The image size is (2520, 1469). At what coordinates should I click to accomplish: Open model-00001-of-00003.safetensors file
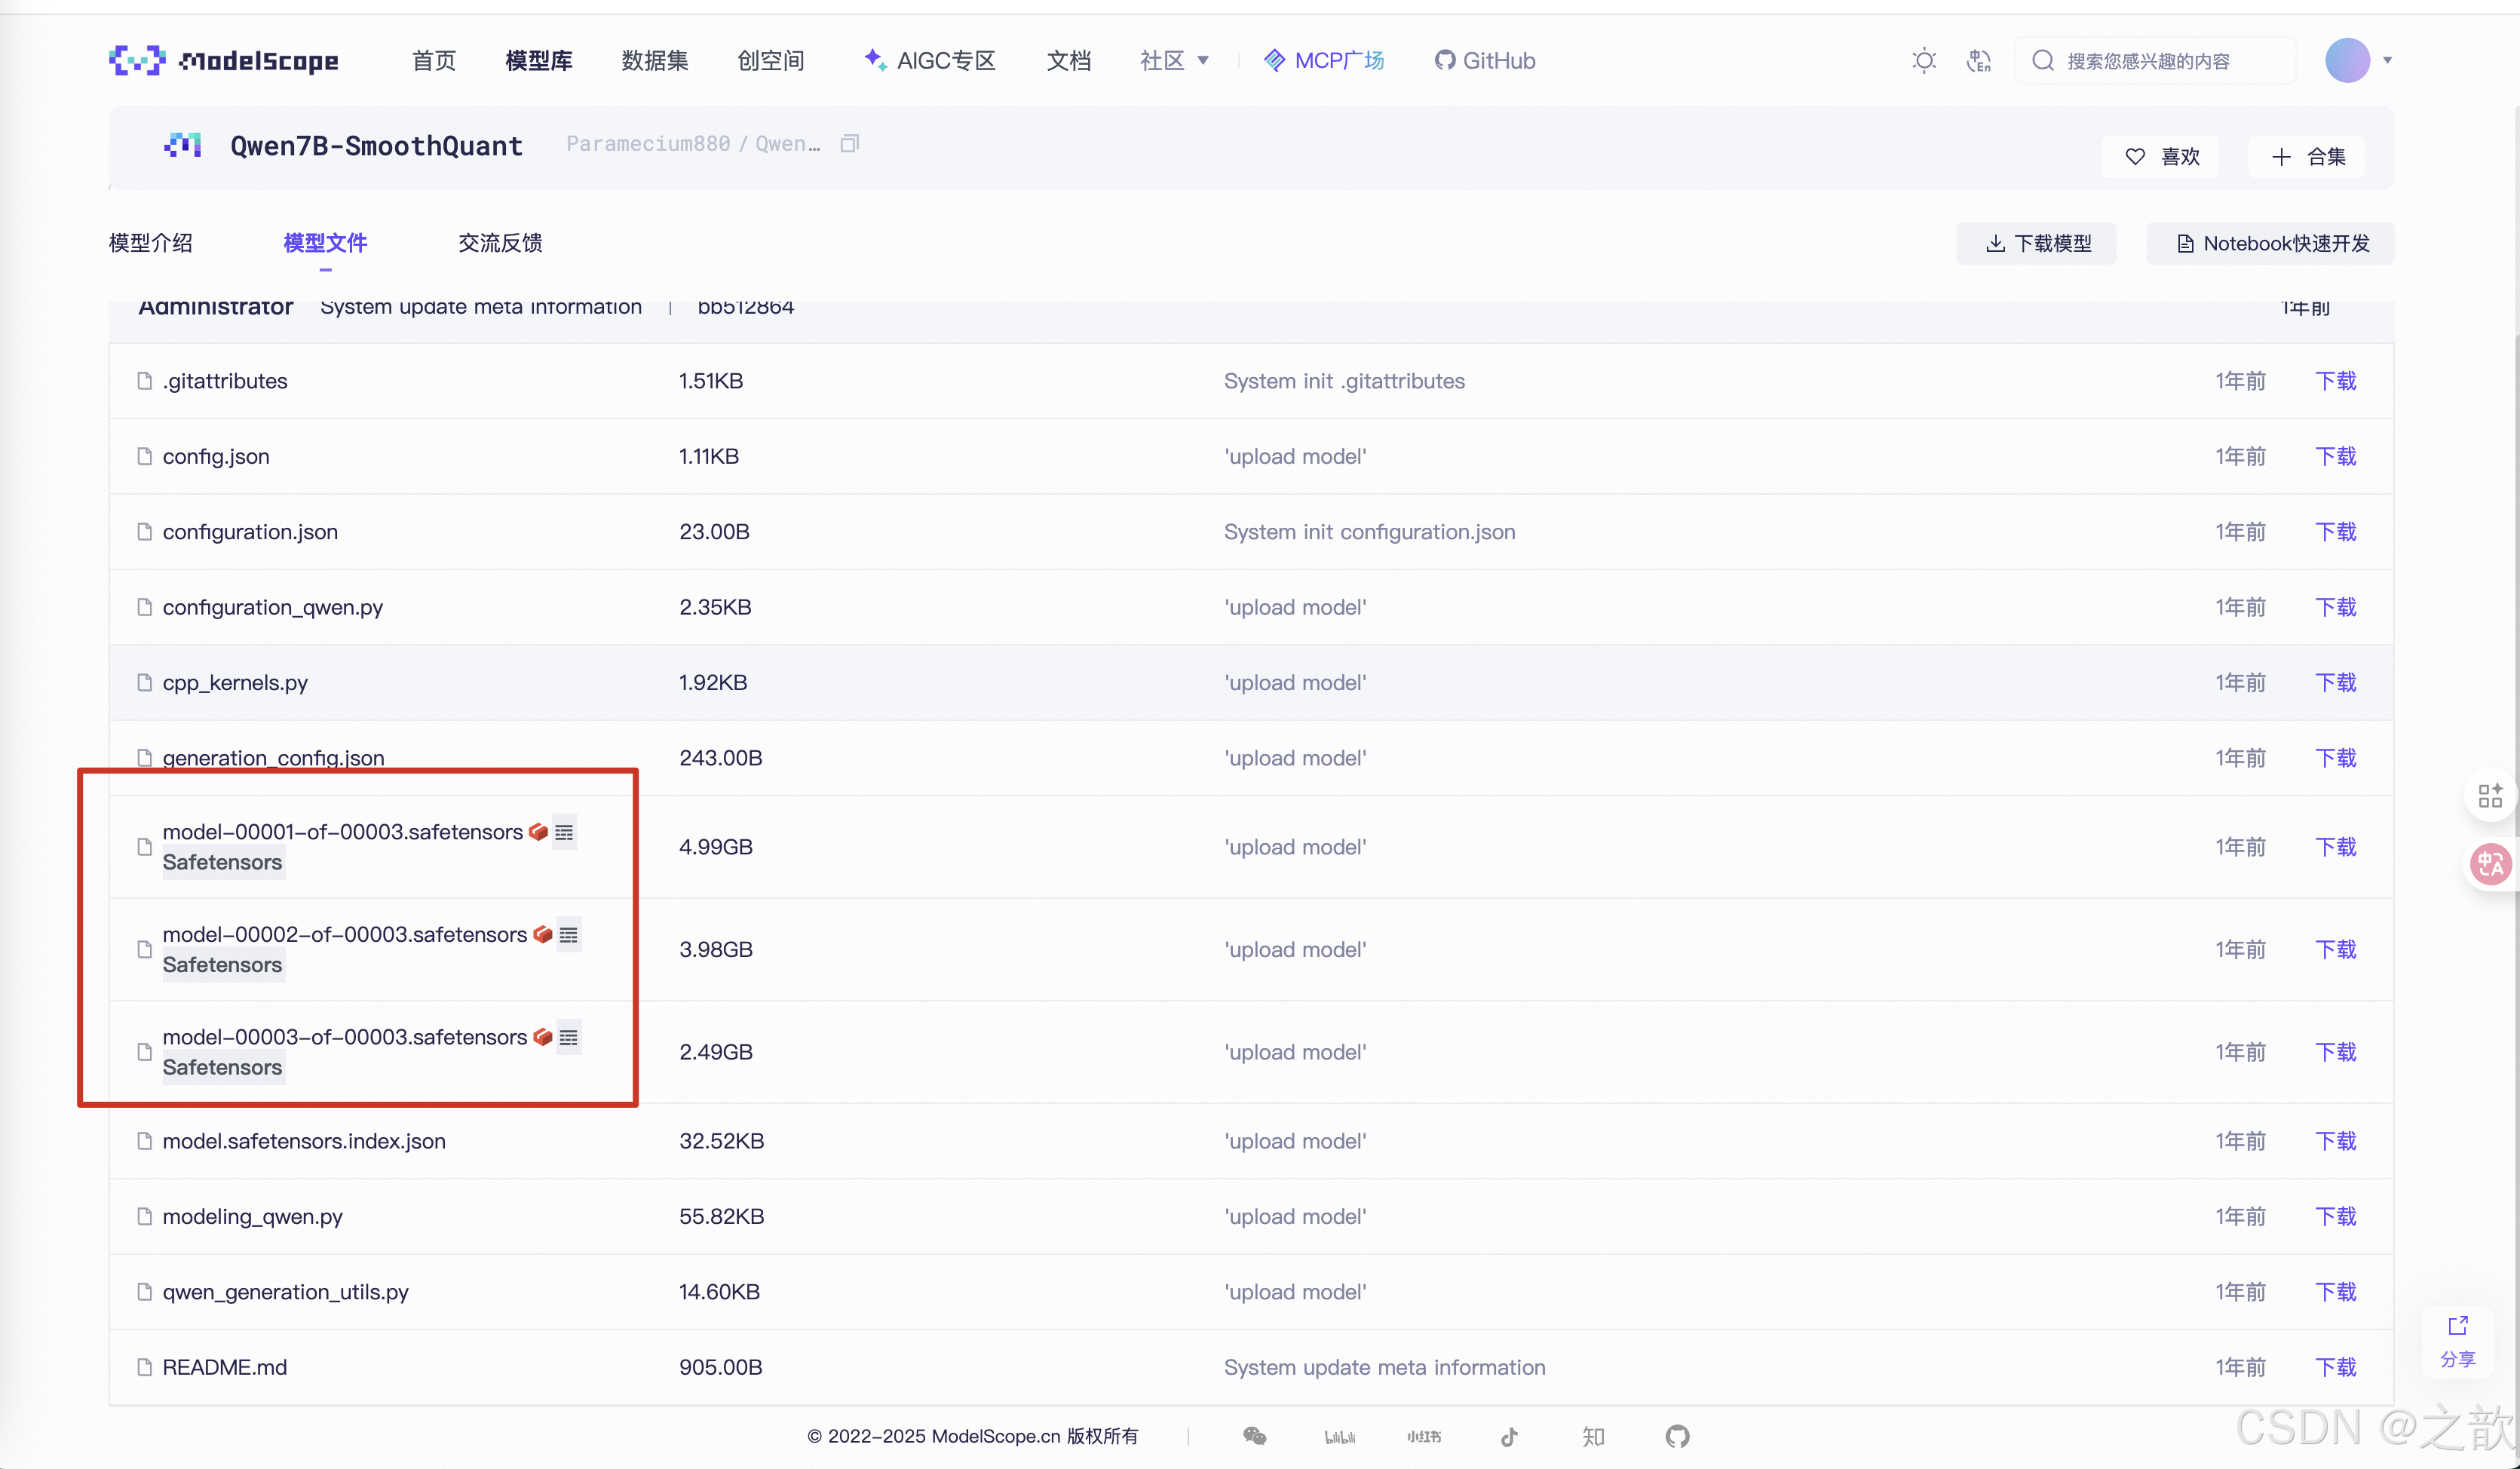click(342, 832)
